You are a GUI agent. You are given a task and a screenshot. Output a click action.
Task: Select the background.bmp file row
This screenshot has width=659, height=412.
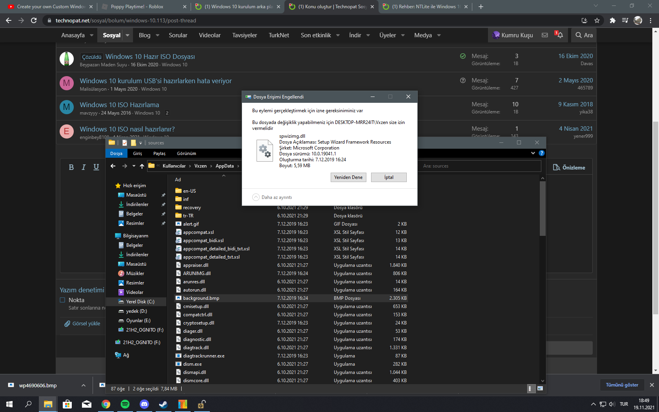coord(291,298)
